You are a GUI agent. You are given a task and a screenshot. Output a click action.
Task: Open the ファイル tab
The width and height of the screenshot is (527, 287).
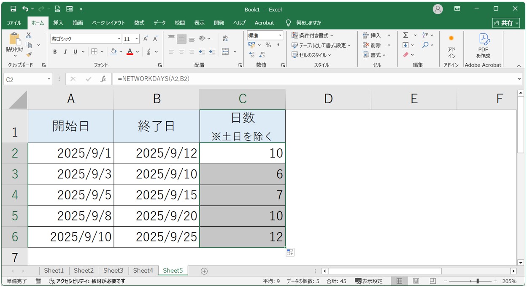coord(14,23)
